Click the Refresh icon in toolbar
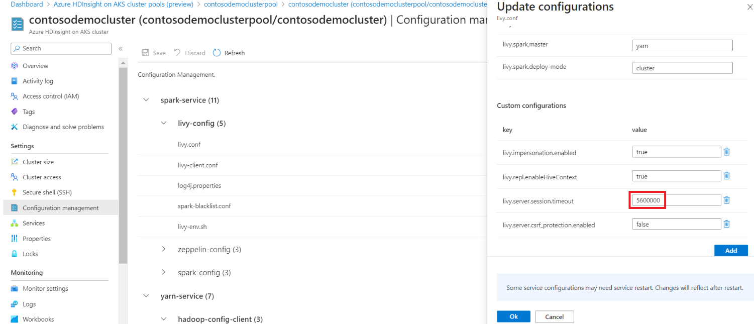 217,53
